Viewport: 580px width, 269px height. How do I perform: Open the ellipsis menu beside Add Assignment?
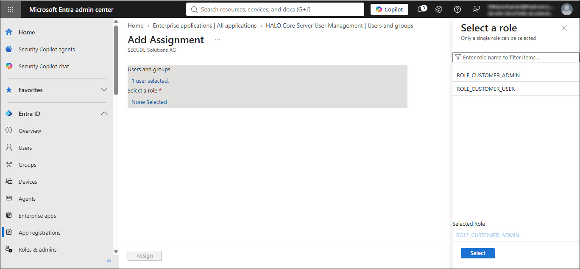click(217, 40)
